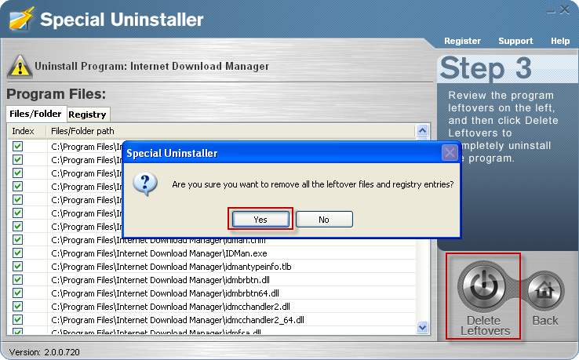Click the Special Uninstaller app logo icon
The height and width of the screenshot is (360, 579).
pos(22,19)
